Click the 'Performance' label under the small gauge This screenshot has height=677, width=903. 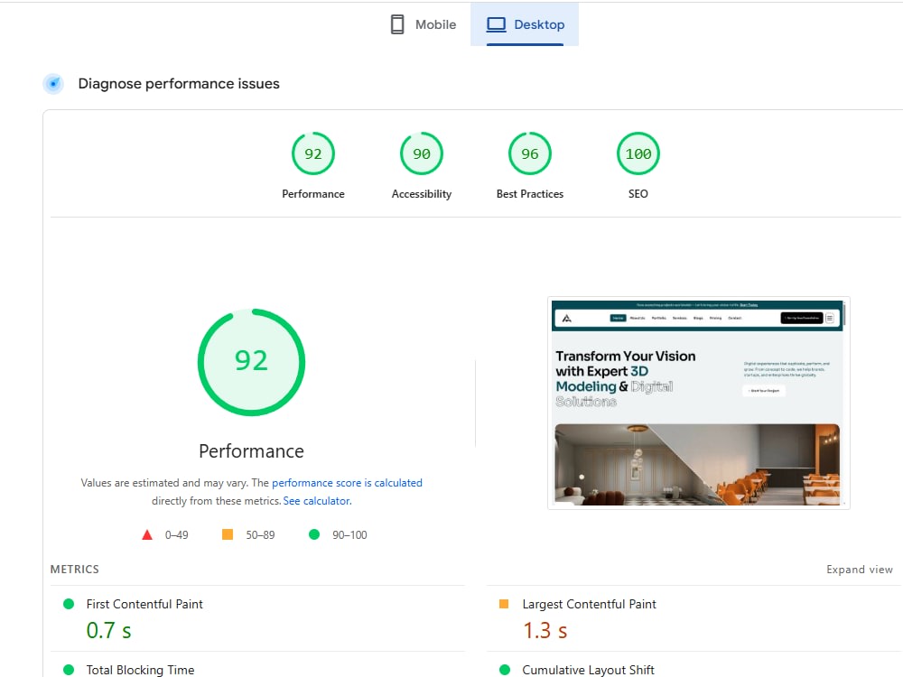[x=313, y=194]
